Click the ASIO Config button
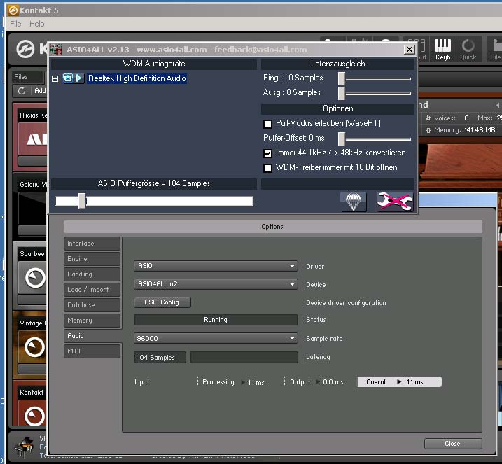502x464 pixels. coord(162,302)
